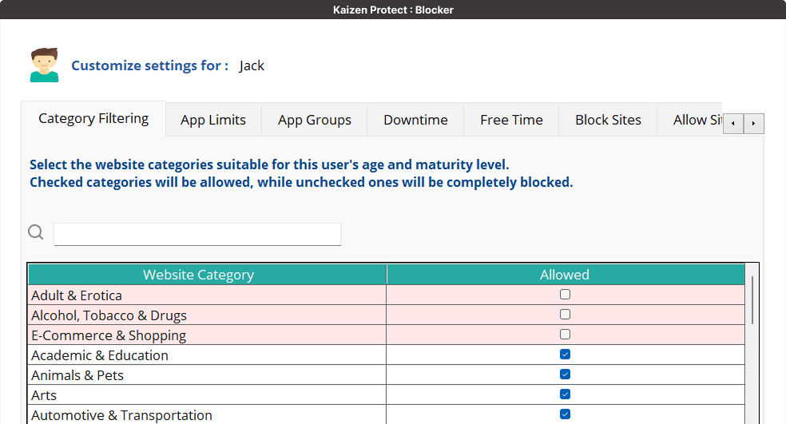This screenshot has width=786, height=424.
Task: Uncheck Automotive & Transportation checkbox
Action: (566, 414)
